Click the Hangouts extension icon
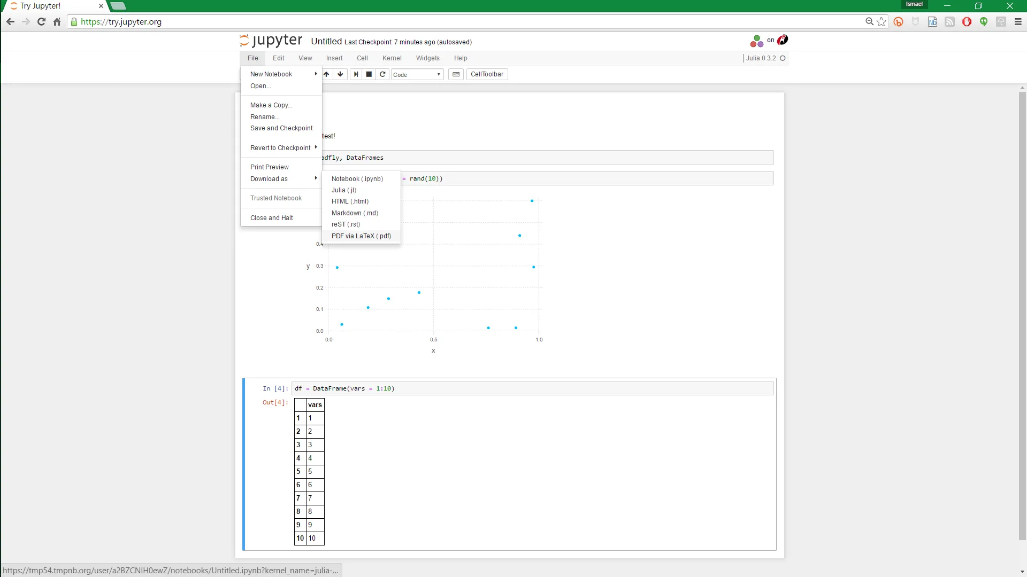The height and width of the screenshot is (577, 1027). coord(984,22)
